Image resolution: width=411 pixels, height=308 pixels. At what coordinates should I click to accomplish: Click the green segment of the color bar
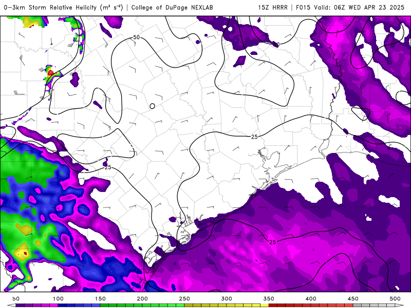[142, 305]
